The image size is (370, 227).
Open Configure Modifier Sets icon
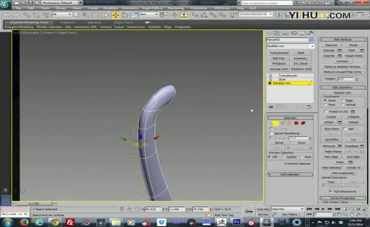[309, 107]
